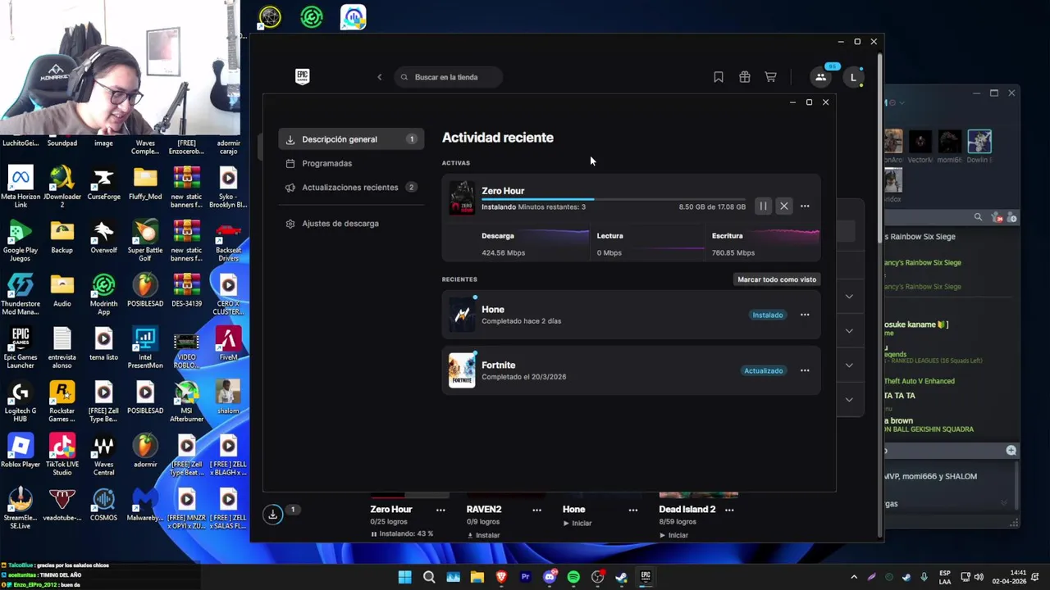The height and width of the screenshot is (590, 1050).
Task: Open options for RAVEN2 library card
Action: click(536, 510)
